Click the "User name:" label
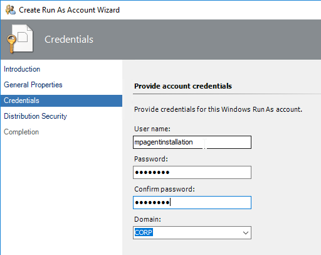This screenshot has width=321, height=255. (152, 129)
